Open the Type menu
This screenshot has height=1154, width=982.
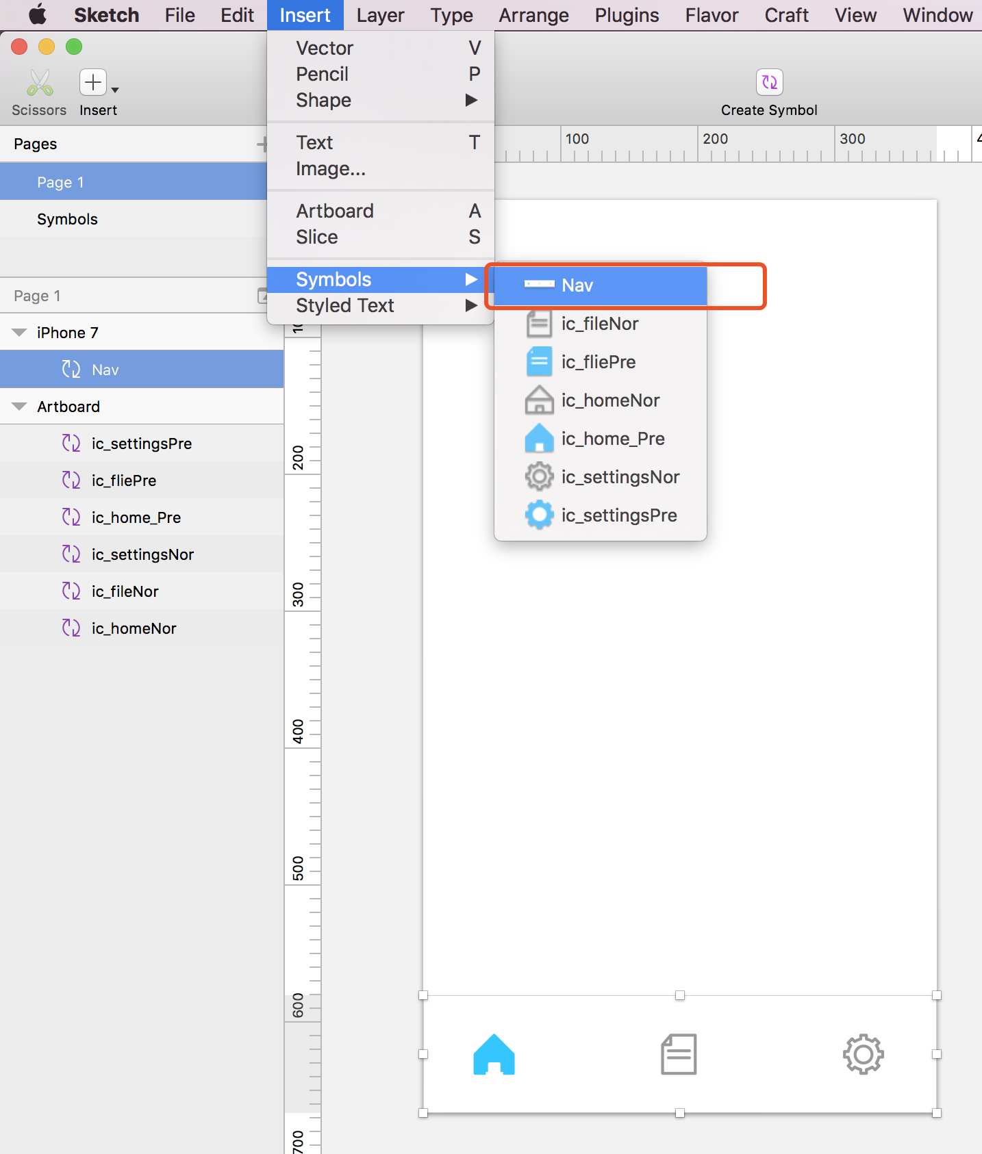click(451, 15)
